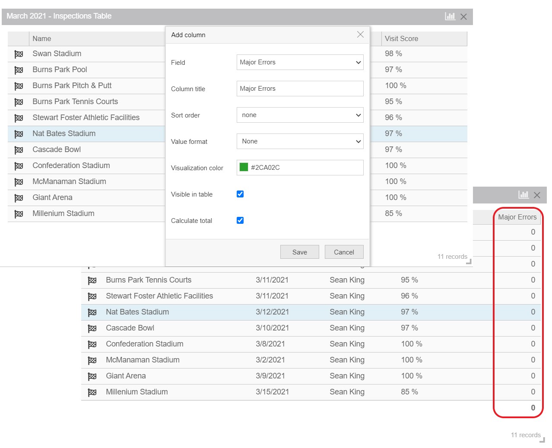Screen dimensions: 552x448
Task: Click the chart icon in Inspections Table header
Action: 450,16
